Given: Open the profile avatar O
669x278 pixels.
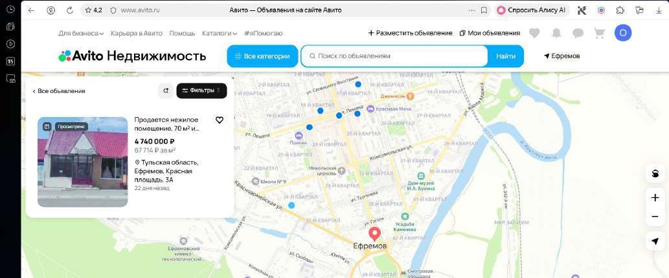Looking at the screenshot, I should [623, 33].
